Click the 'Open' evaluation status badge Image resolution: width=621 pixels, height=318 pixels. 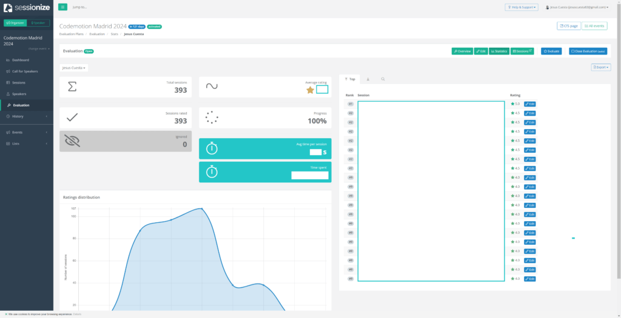[x=89, y=51]
